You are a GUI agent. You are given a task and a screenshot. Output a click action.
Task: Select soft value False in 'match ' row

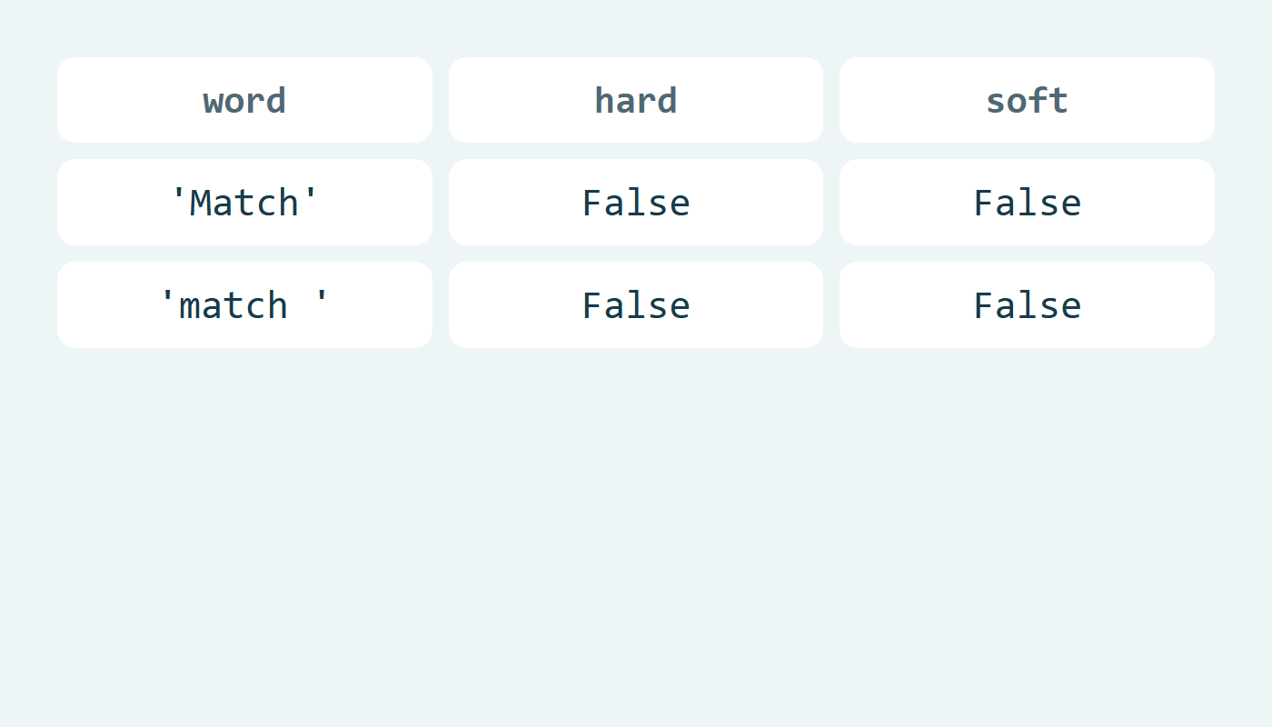click(x=1027, y=304)
